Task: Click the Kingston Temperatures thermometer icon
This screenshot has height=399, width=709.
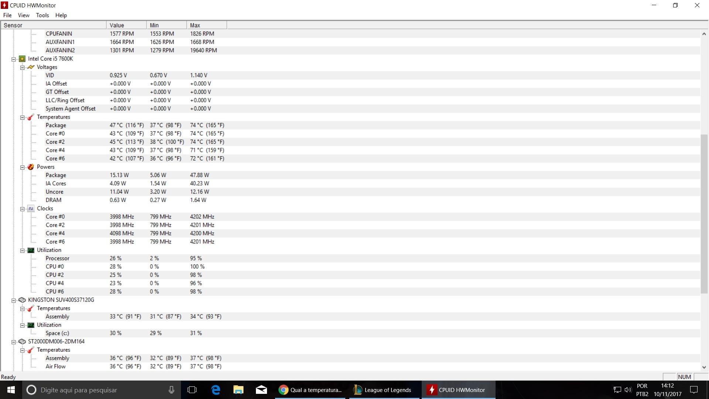Action: (x=31, y=308)
